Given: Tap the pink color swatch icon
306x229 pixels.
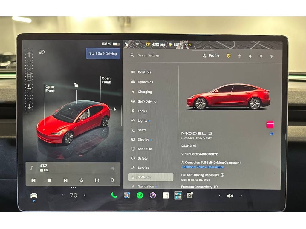Looking at the screenshot, I should pos(270,124).
